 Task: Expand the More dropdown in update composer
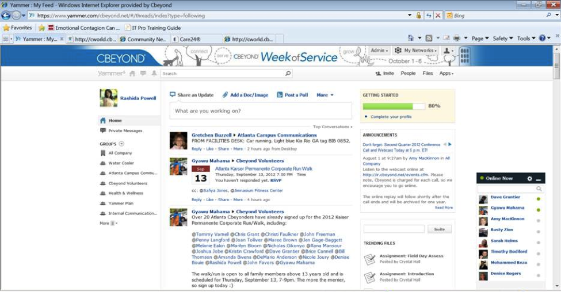coord(325,95)
